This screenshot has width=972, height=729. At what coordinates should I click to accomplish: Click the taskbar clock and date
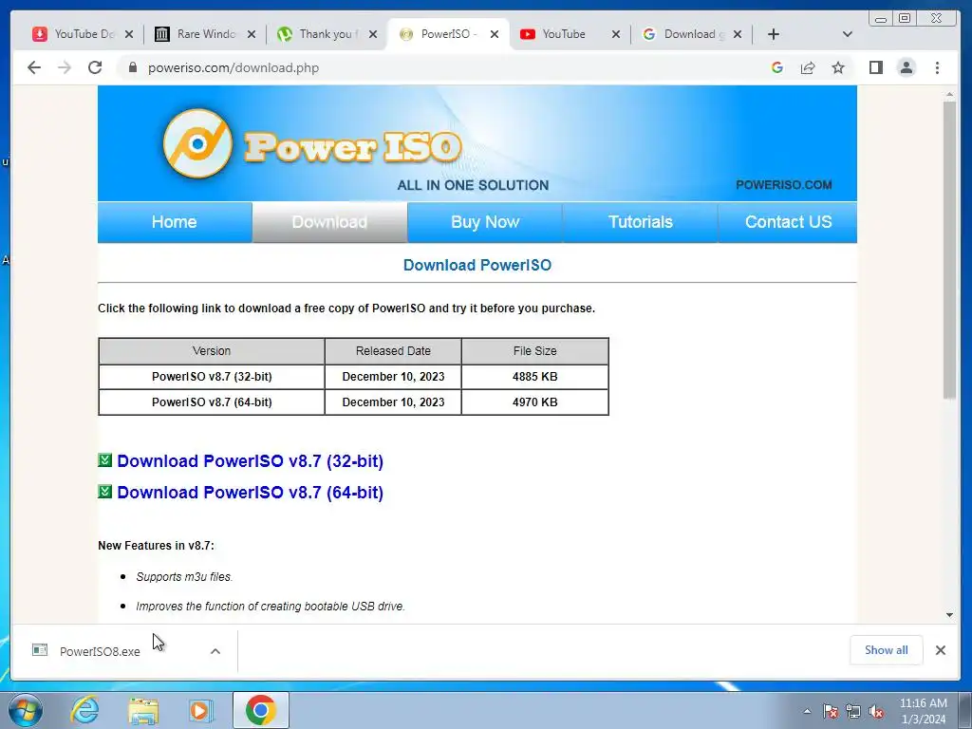pyautogui.click(x=923, y=711)
